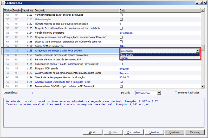The height and width of the screenshot is (138, 208).
Task: Open the Tipo Dado Alfanumérico dropdown
Action: pyautogui.click(x=159, y=93)
